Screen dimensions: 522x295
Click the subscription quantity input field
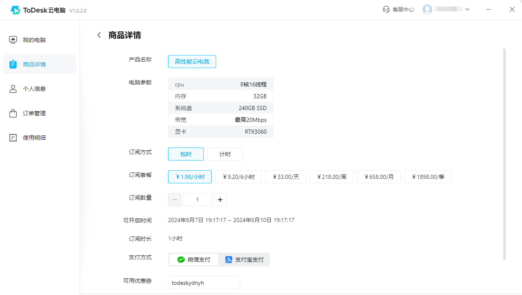197,200
